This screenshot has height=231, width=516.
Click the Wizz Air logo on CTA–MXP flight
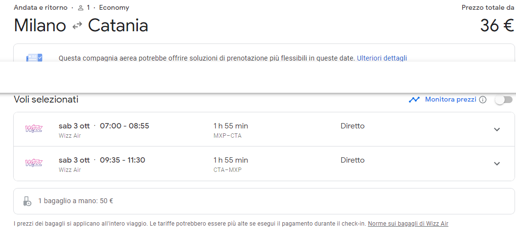pos(34,163)
